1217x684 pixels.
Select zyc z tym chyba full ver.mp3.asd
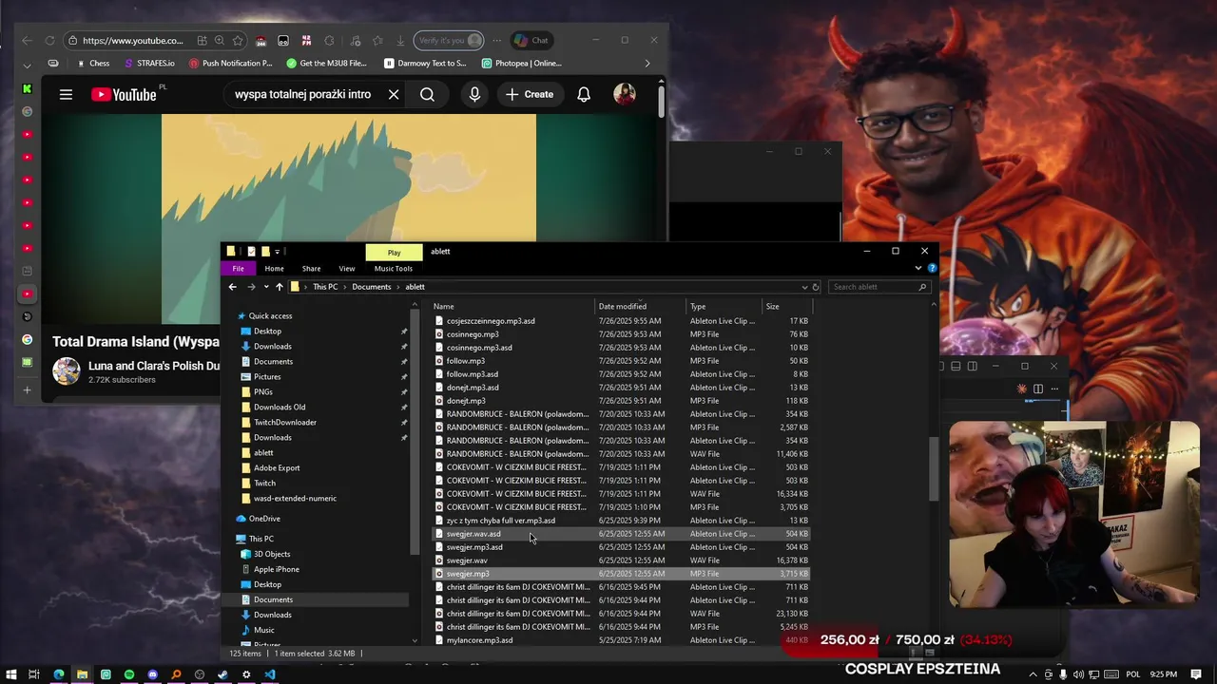coord(500,521)
